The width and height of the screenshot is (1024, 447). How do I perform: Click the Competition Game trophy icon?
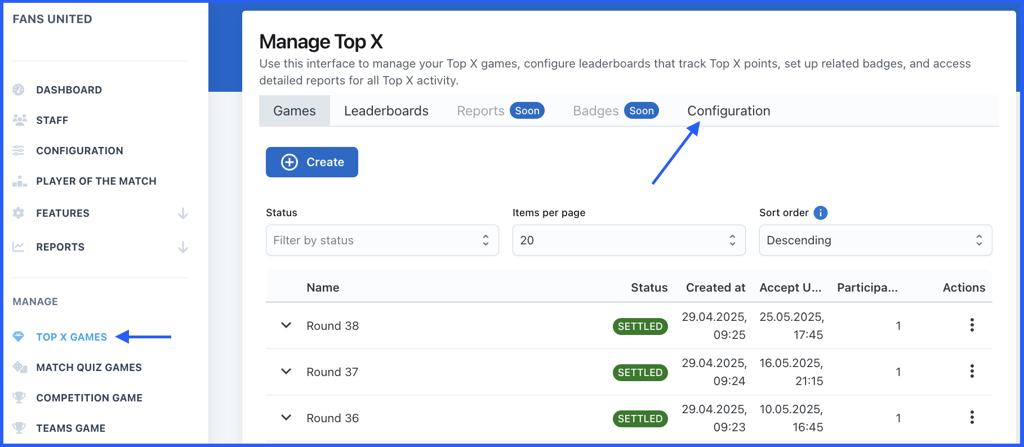[19, 397]
